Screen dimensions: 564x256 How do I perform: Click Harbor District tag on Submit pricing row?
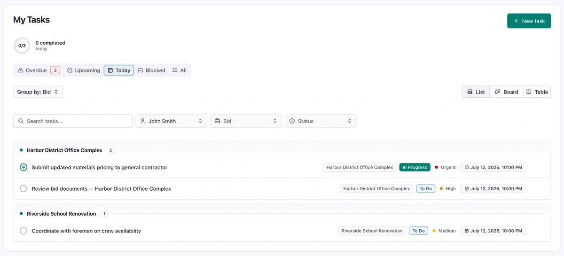[x=360, y=167]
